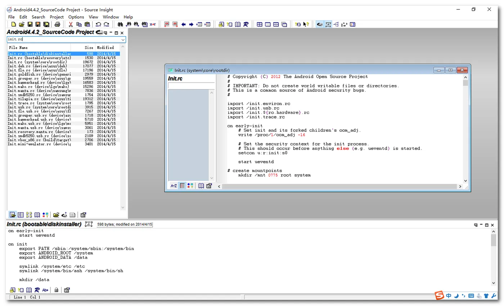Cascade windows with the overlapping windows icon

coord(284,25)
